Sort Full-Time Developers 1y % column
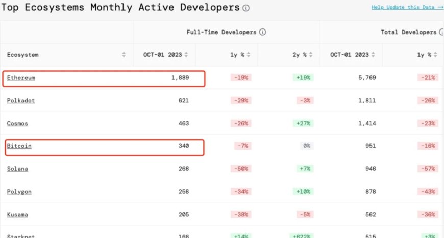Image resolution: width=444 pixels, height=238 pixels. [x=249, y=55]
